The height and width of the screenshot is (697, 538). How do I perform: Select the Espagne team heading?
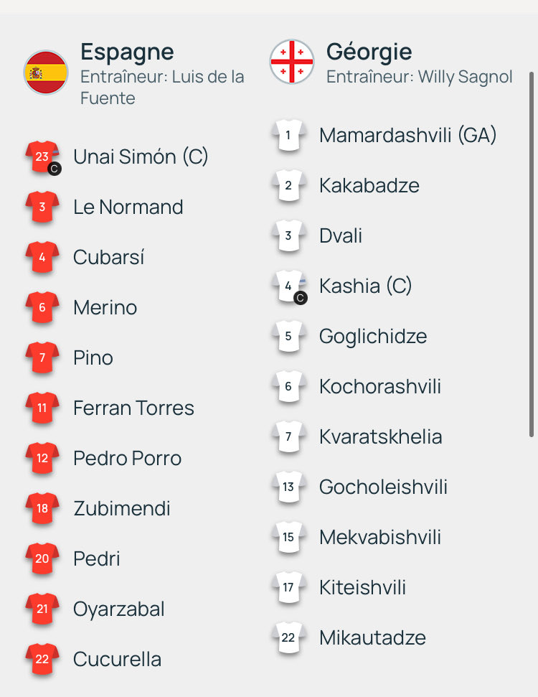(128, 52)
